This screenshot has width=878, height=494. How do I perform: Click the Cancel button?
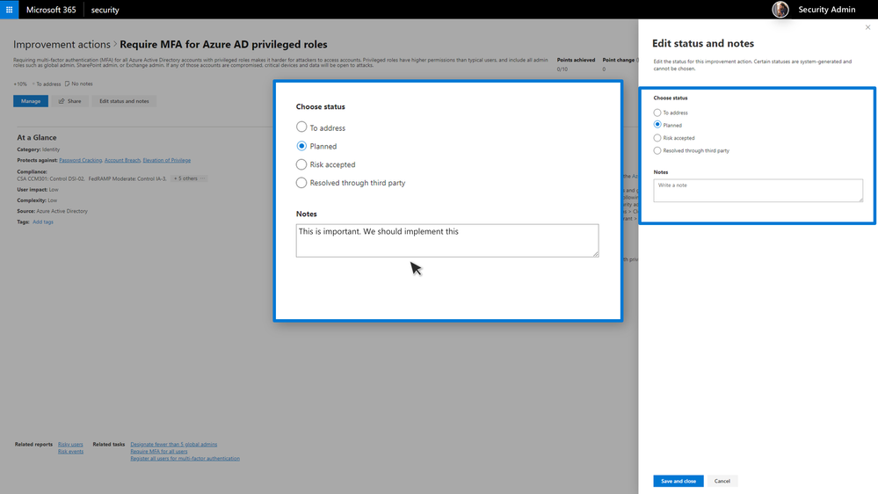coord(722,481)
